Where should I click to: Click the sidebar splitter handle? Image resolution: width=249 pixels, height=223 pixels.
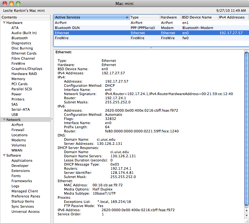(x=52, y=119)
